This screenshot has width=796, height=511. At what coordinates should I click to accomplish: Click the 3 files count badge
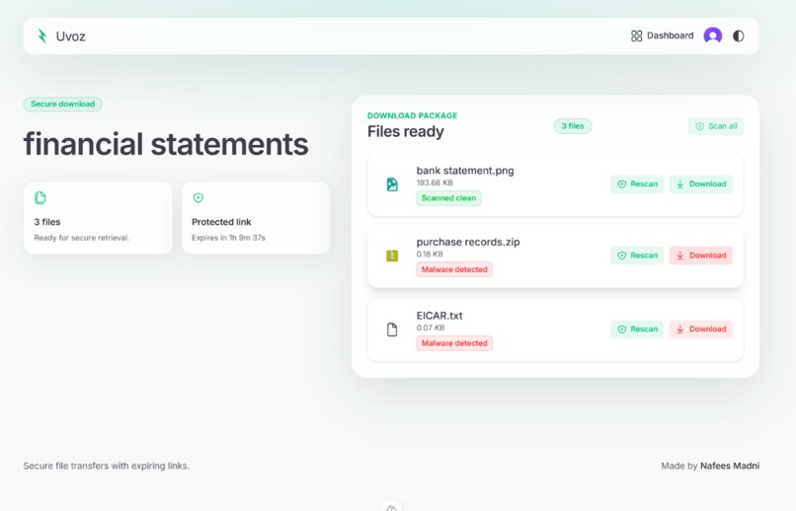pos(573,126)
